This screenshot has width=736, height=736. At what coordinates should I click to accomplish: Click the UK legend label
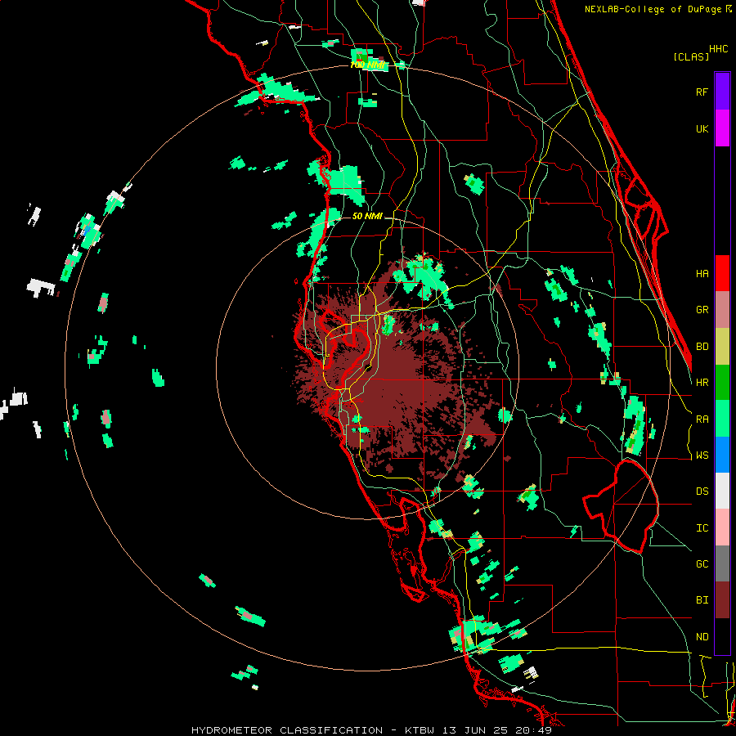[702, 128]
